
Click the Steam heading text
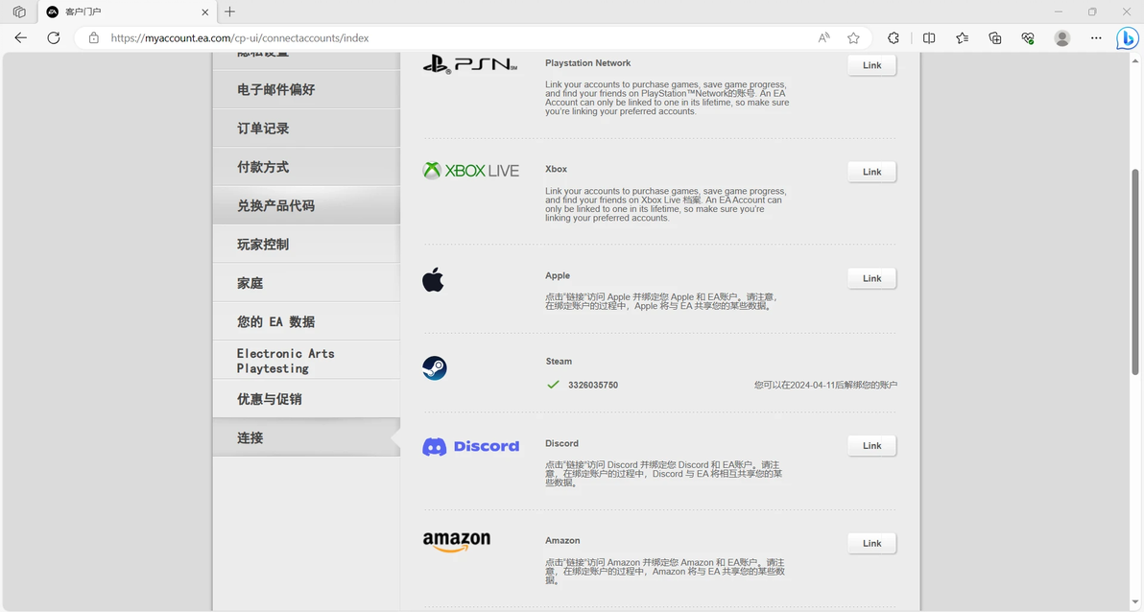pos(559,361)
